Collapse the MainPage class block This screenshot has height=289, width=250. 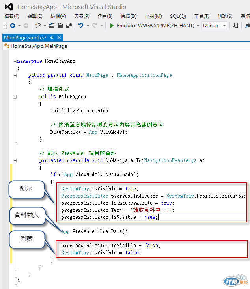15,75
